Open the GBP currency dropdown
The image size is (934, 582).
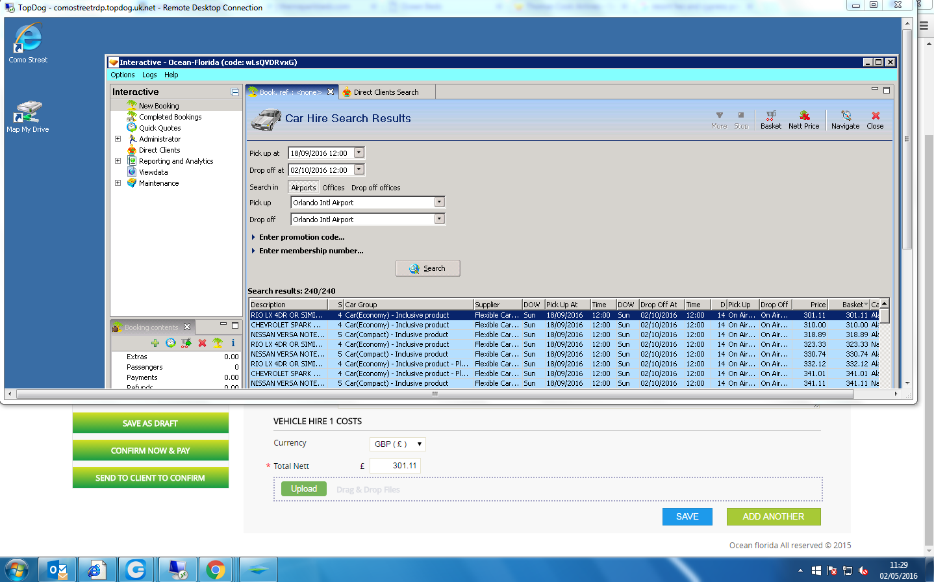tap(398, 444)
